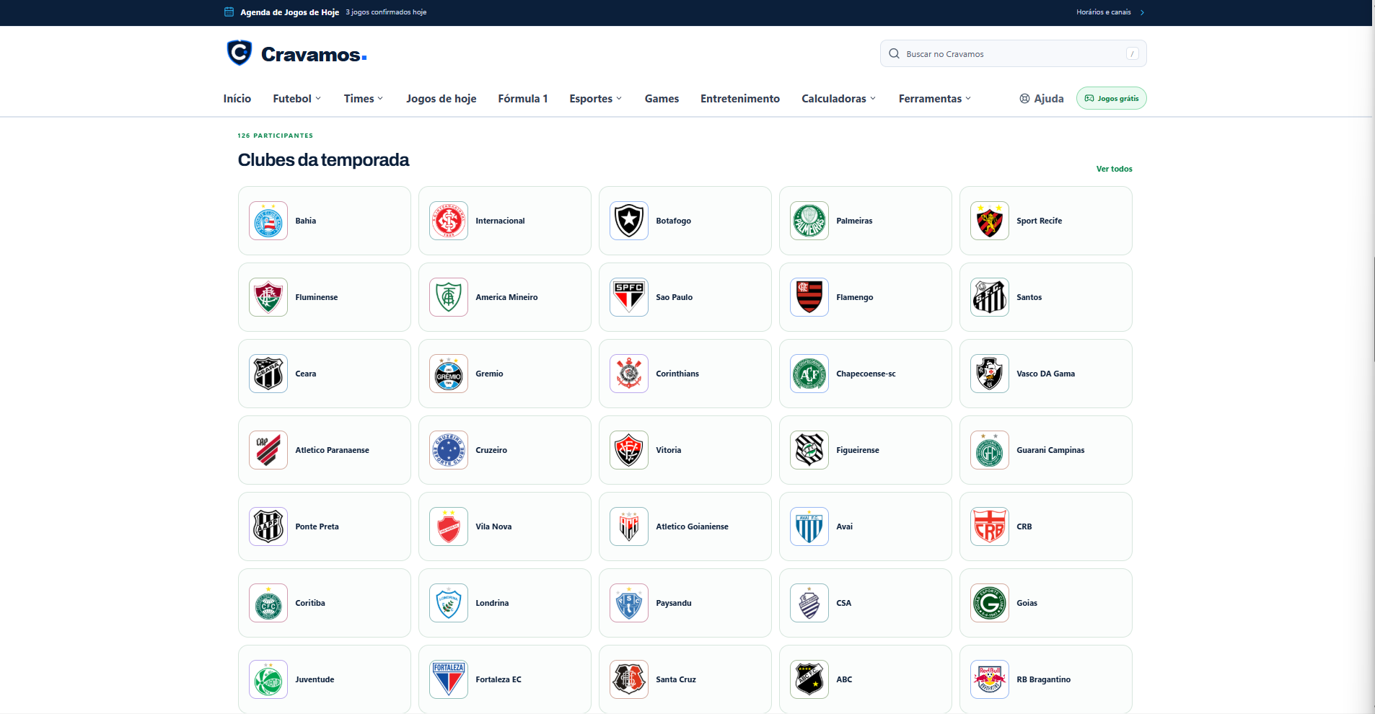The image size is (1375, 714).
Task: Click the Cruzeiro club crest
Action: [449, 450]
